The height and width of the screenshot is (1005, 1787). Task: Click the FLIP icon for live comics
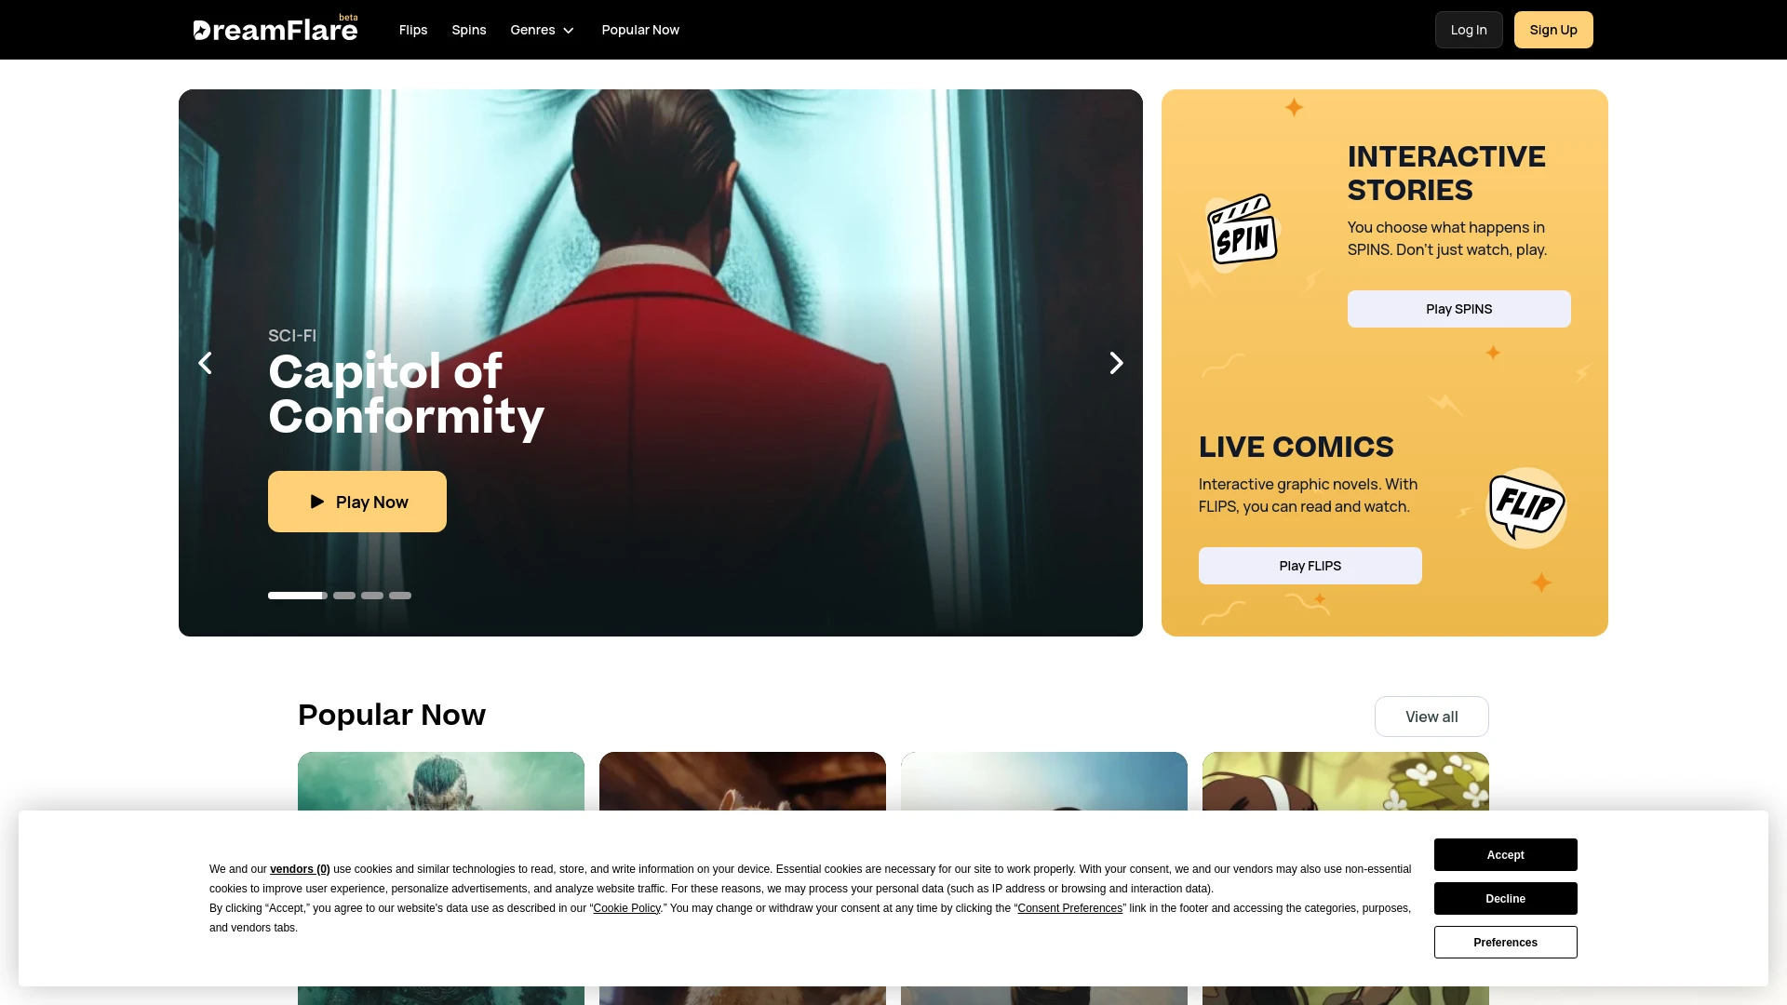pos(1525,507)
